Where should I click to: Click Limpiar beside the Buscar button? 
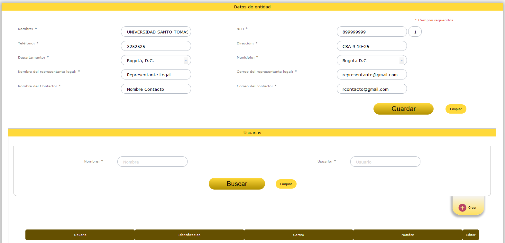click(286, 184)
